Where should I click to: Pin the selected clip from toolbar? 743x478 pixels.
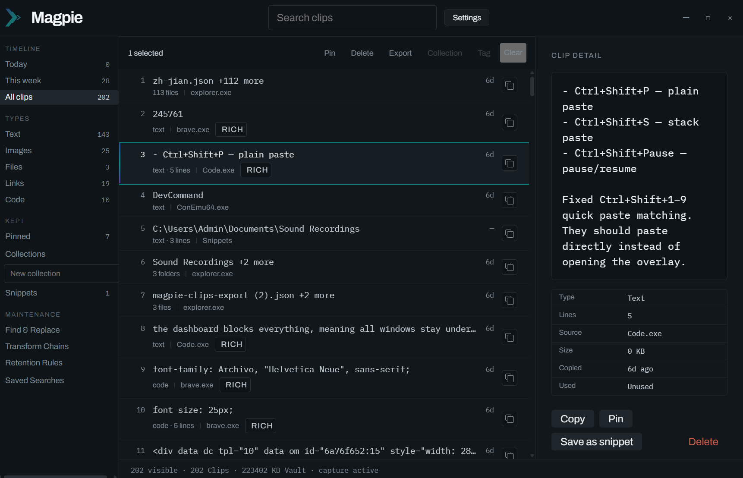tap(330, 53)
